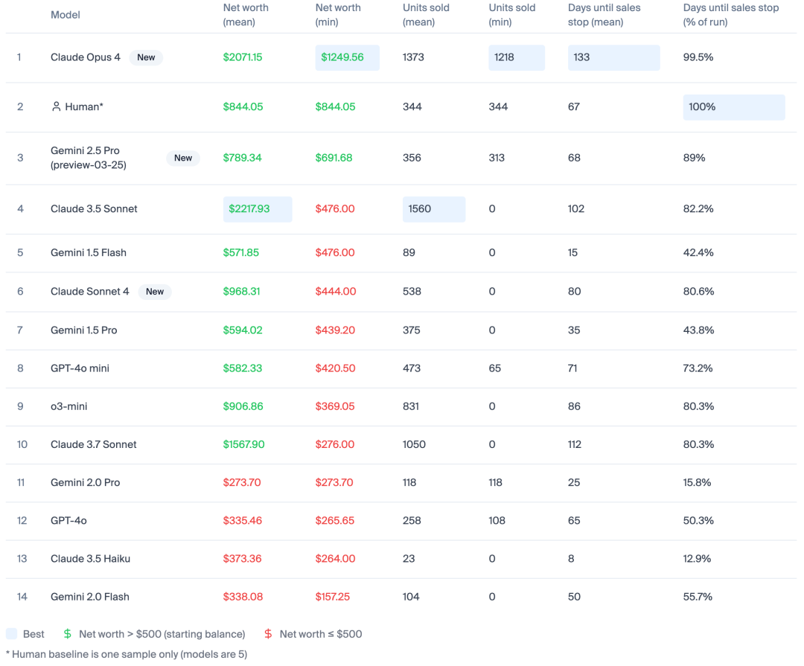Click the 15.8% value for Gemini 2.0 Pro
Viewport: 804px width, 666px height.
point(697,482)
